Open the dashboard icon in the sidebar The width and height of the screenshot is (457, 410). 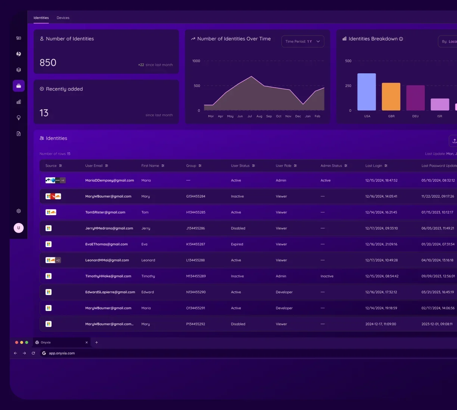(19, 38)
